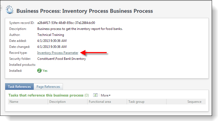
Task: Click the system record ID value
Action: pos(66,23)
